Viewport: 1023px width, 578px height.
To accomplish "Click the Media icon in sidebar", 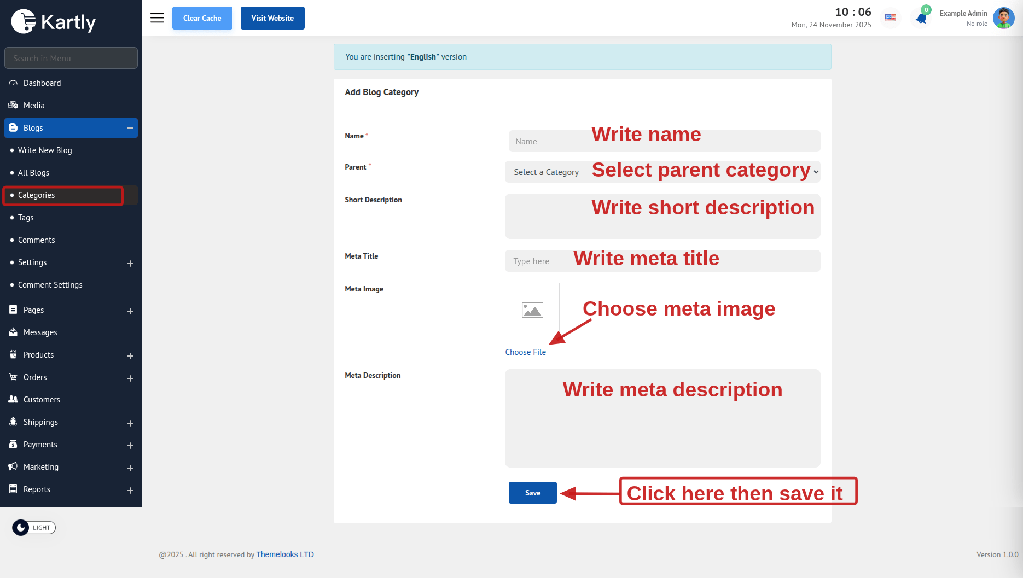I will click(13, 106).
